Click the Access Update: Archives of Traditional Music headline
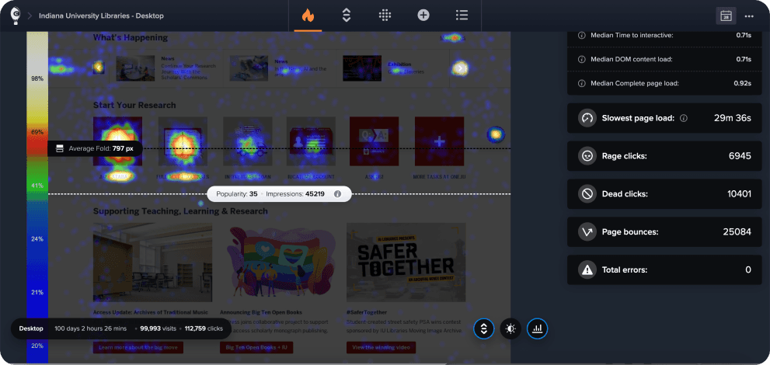The width and height of the screenshot is (770, 365). click(151, 312)
